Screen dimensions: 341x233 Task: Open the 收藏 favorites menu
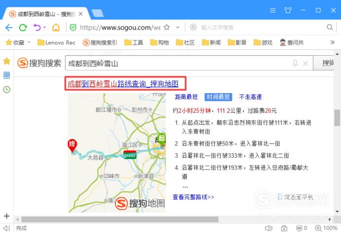[x=18, y=42]
